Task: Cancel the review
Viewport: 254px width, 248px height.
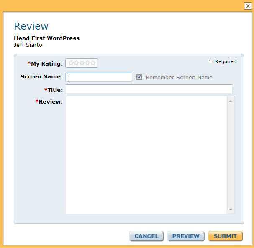Action: pyautogui.click(x=146, y=236)
